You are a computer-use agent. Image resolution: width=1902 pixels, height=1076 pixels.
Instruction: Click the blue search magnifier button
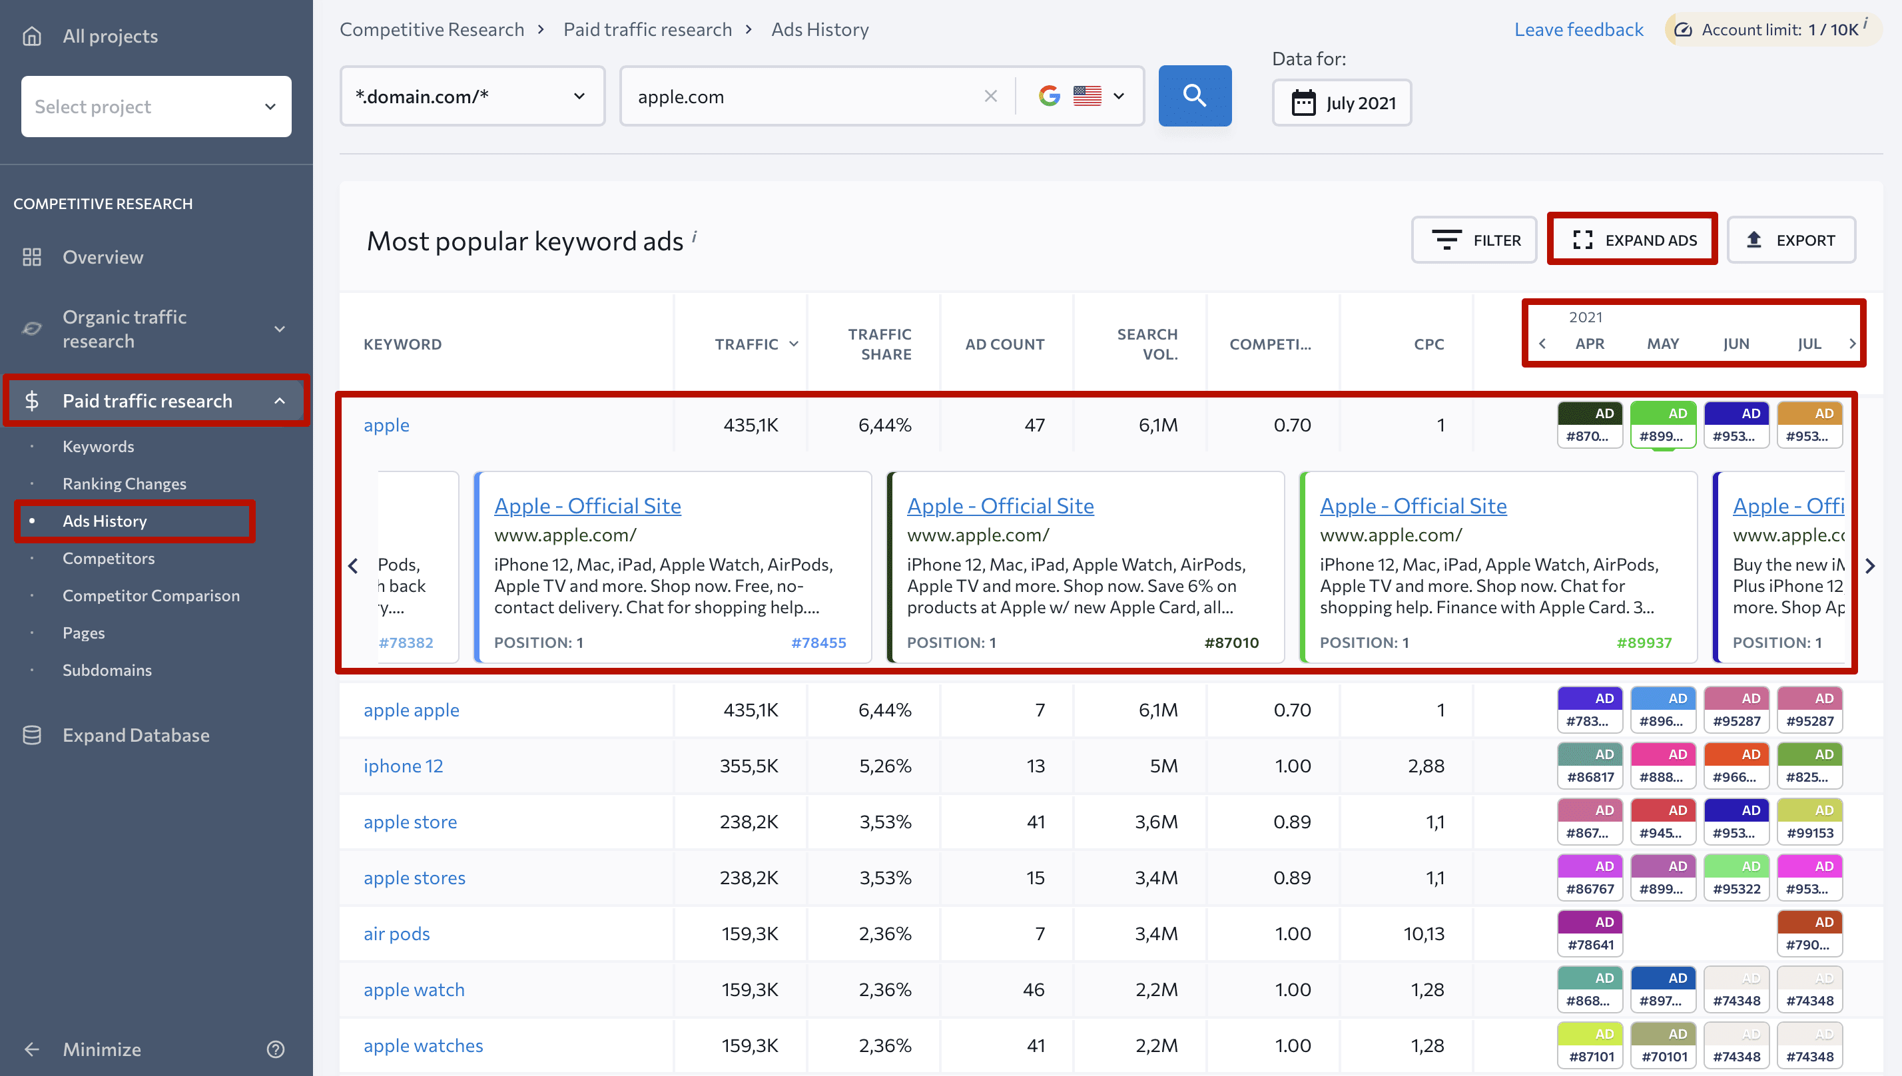click(1195, 96)
